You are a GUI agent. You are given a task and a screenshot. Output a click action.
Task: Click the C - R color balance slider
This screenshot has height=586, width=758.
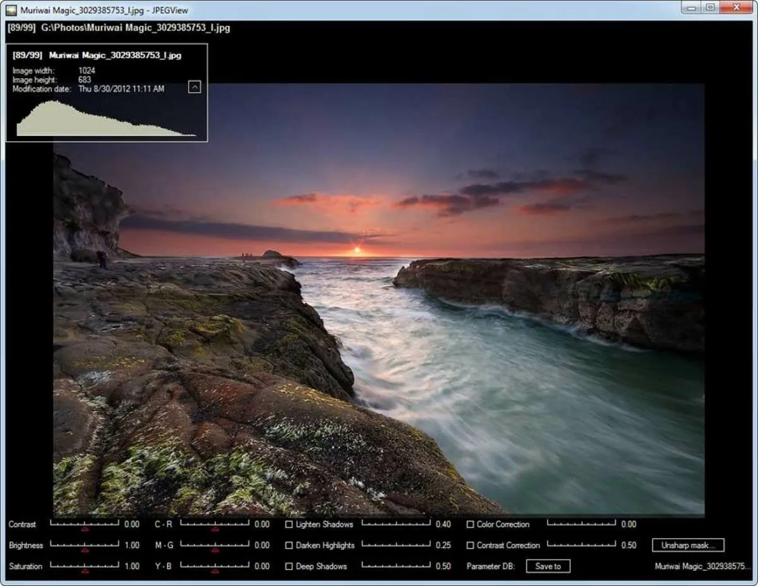click(x=215, y=523)
